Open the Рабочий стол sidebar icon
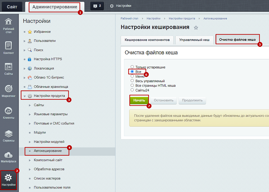This screenshot has height=192, width=269. (x=9, y=21)
